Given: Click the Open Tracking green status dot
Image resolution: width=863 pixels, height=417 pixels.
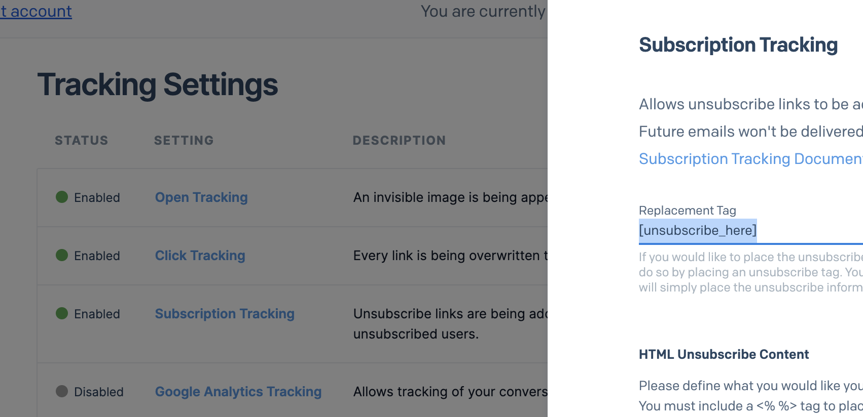Looking at the screenshot, I should coord(62,197).
